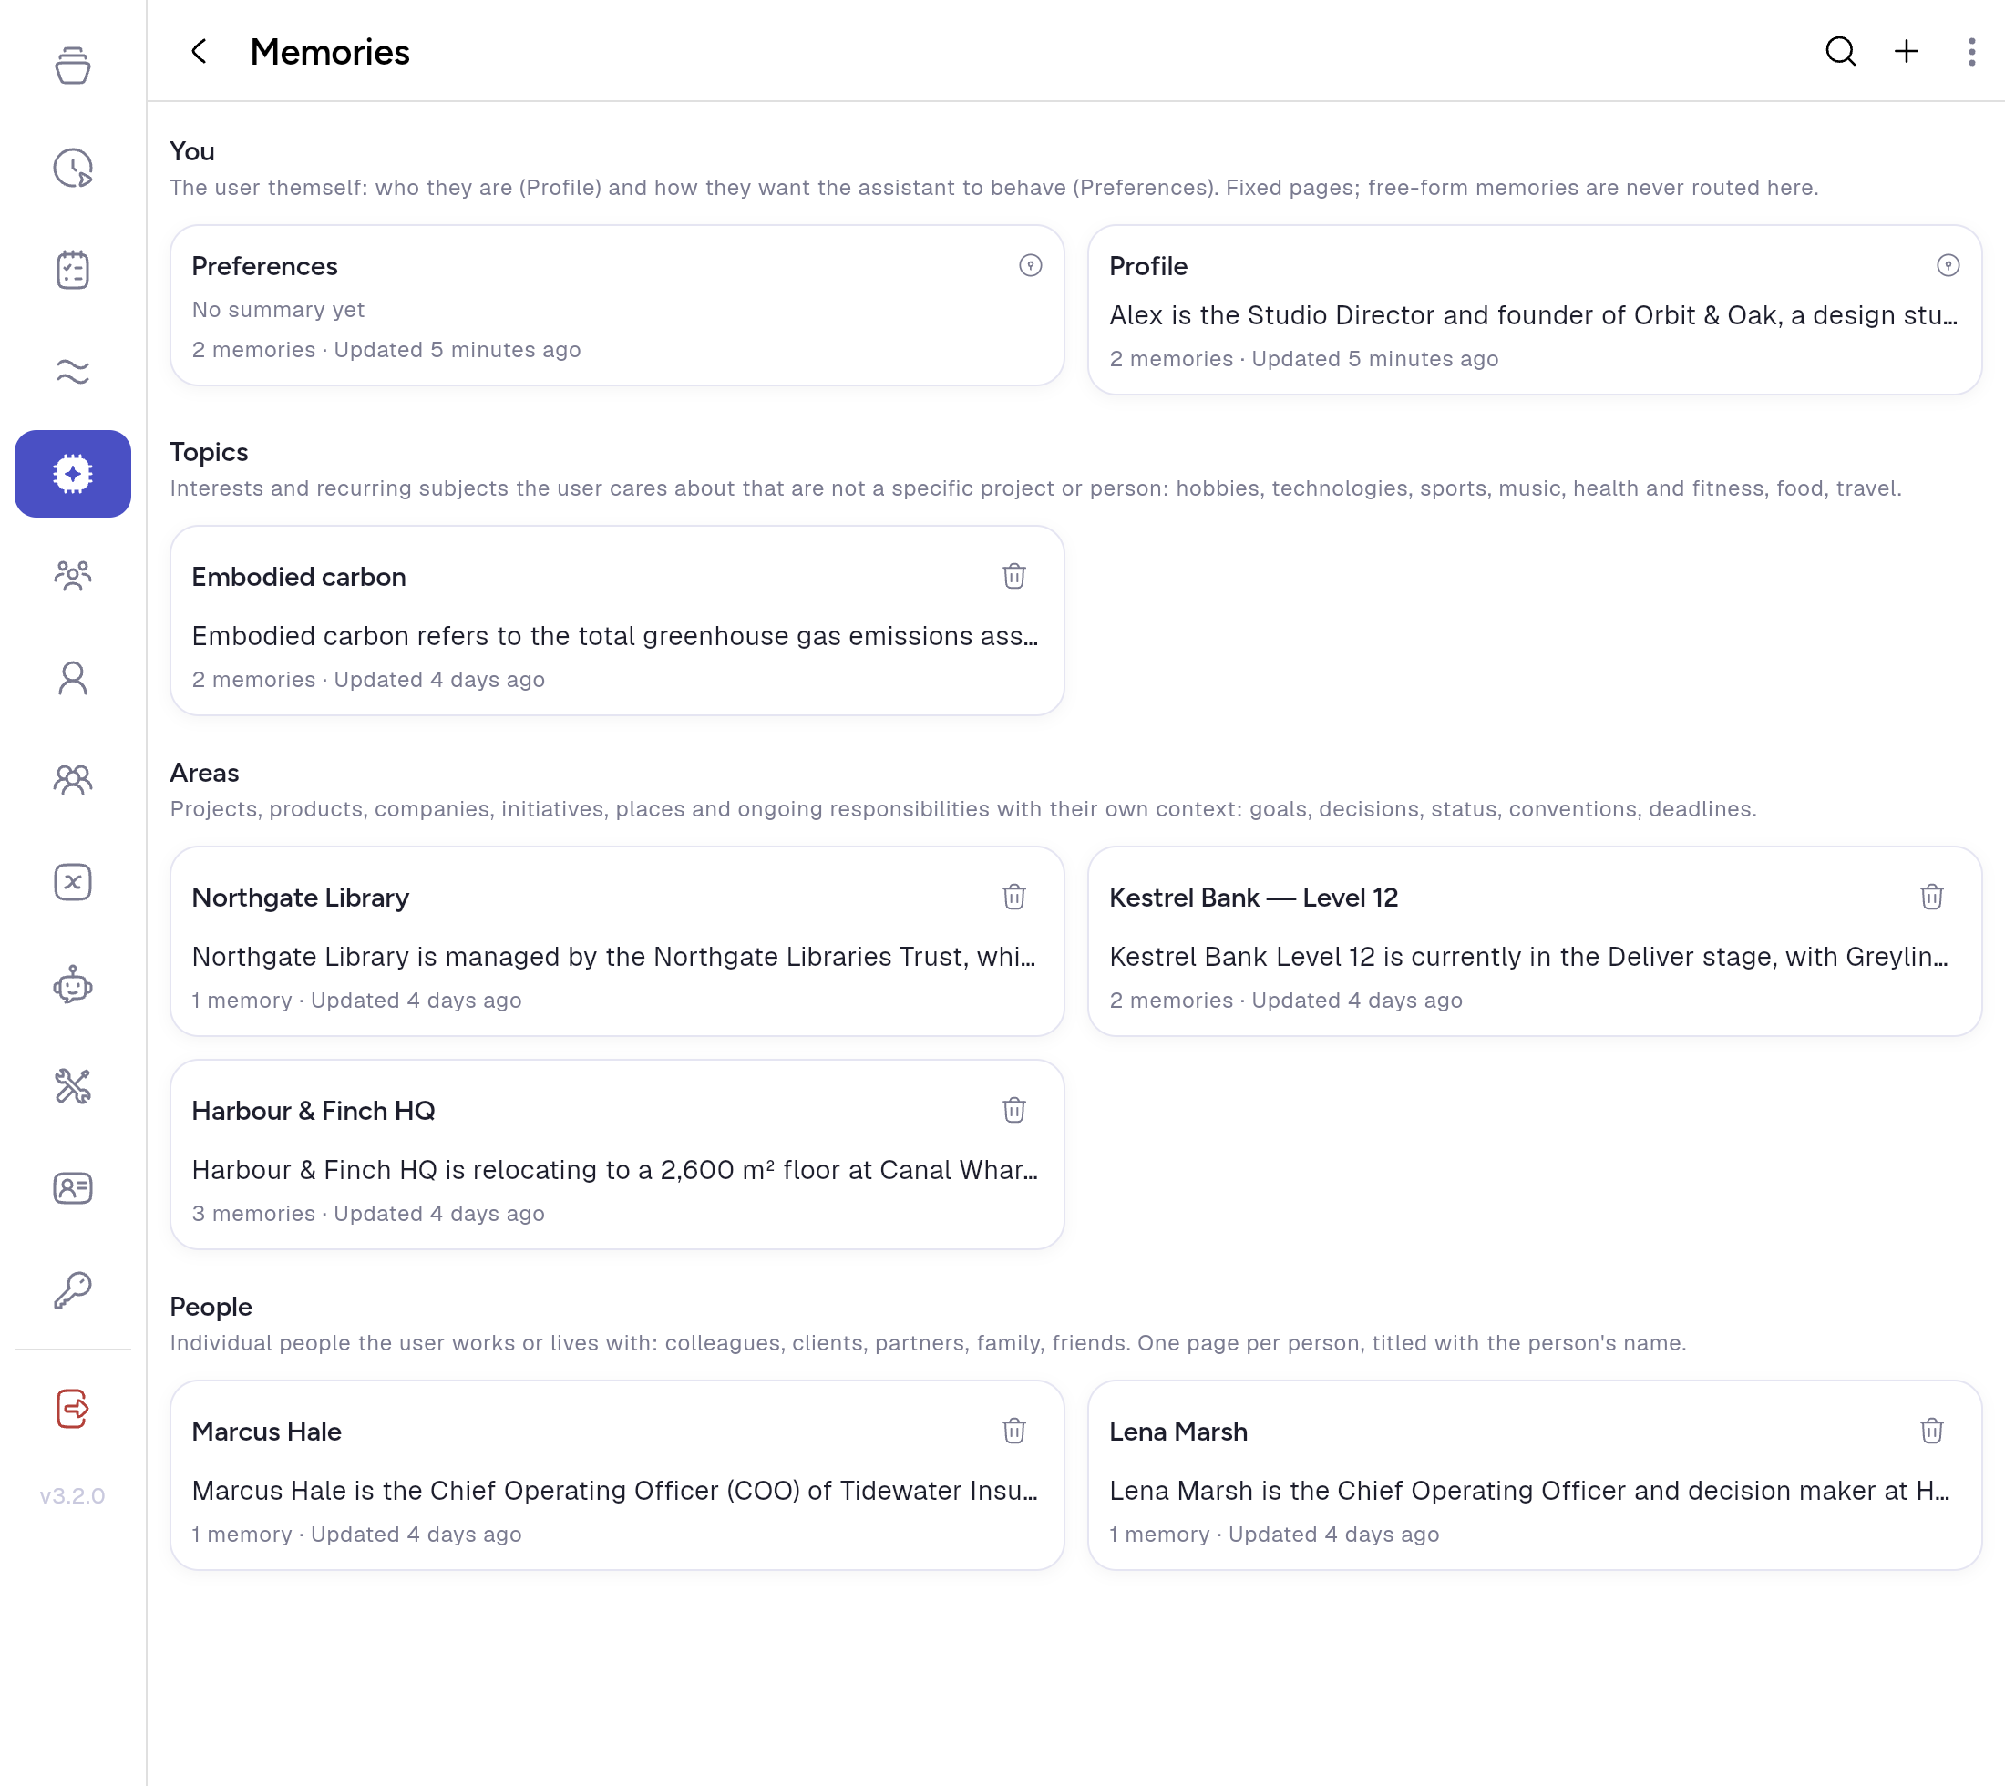The height and width of the screenshot is (1786, 2005).
Task: Click "3 memories · Updated 4 days ago" text
Action: tap(368, 1214)
